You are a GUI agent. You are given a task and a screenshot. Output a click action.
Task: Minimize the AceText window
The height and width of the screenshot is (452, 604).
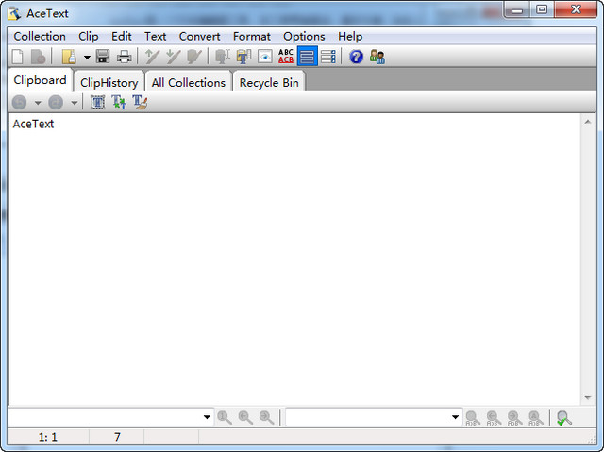517,10
